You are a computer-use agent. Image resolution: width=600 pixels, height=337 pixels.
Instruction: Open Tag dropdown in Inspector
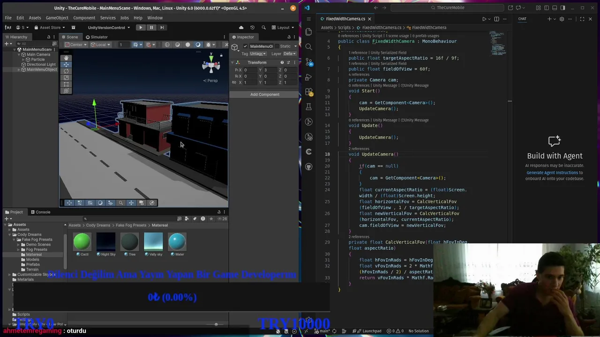click(258, 54)
